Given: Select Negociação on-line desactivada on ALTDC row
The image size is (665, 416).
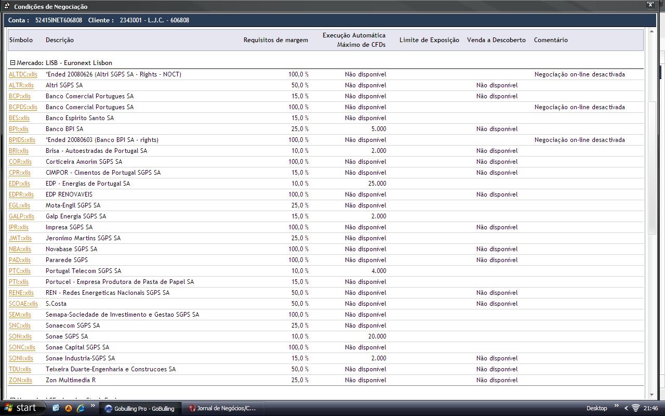Looking at the screenshot, I should pos(580,74).
